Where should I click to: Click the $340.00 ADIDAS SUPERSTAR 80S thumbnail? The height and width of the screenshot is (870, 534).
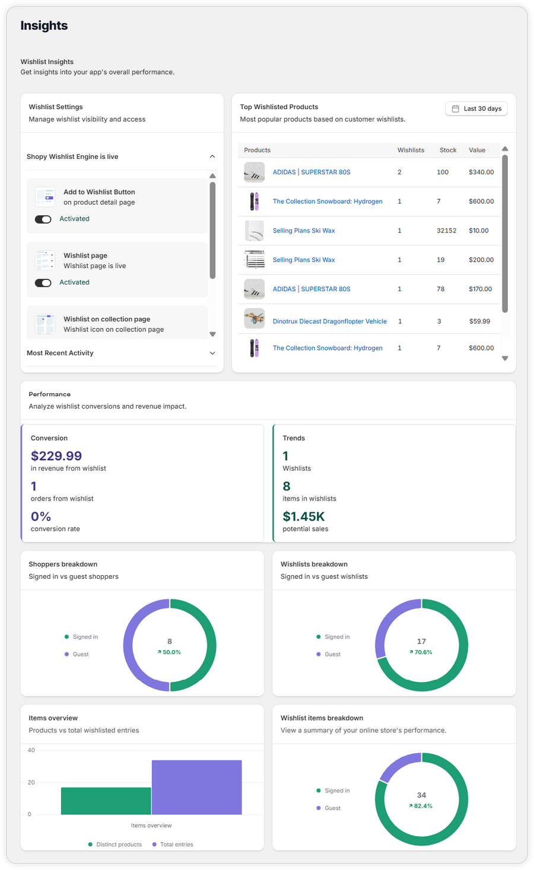pyautogui.click(x=255, y=172)
